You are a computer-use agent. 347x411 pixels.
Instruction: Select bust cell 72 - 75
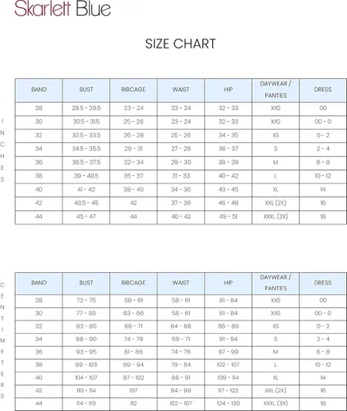click(86, 301)
